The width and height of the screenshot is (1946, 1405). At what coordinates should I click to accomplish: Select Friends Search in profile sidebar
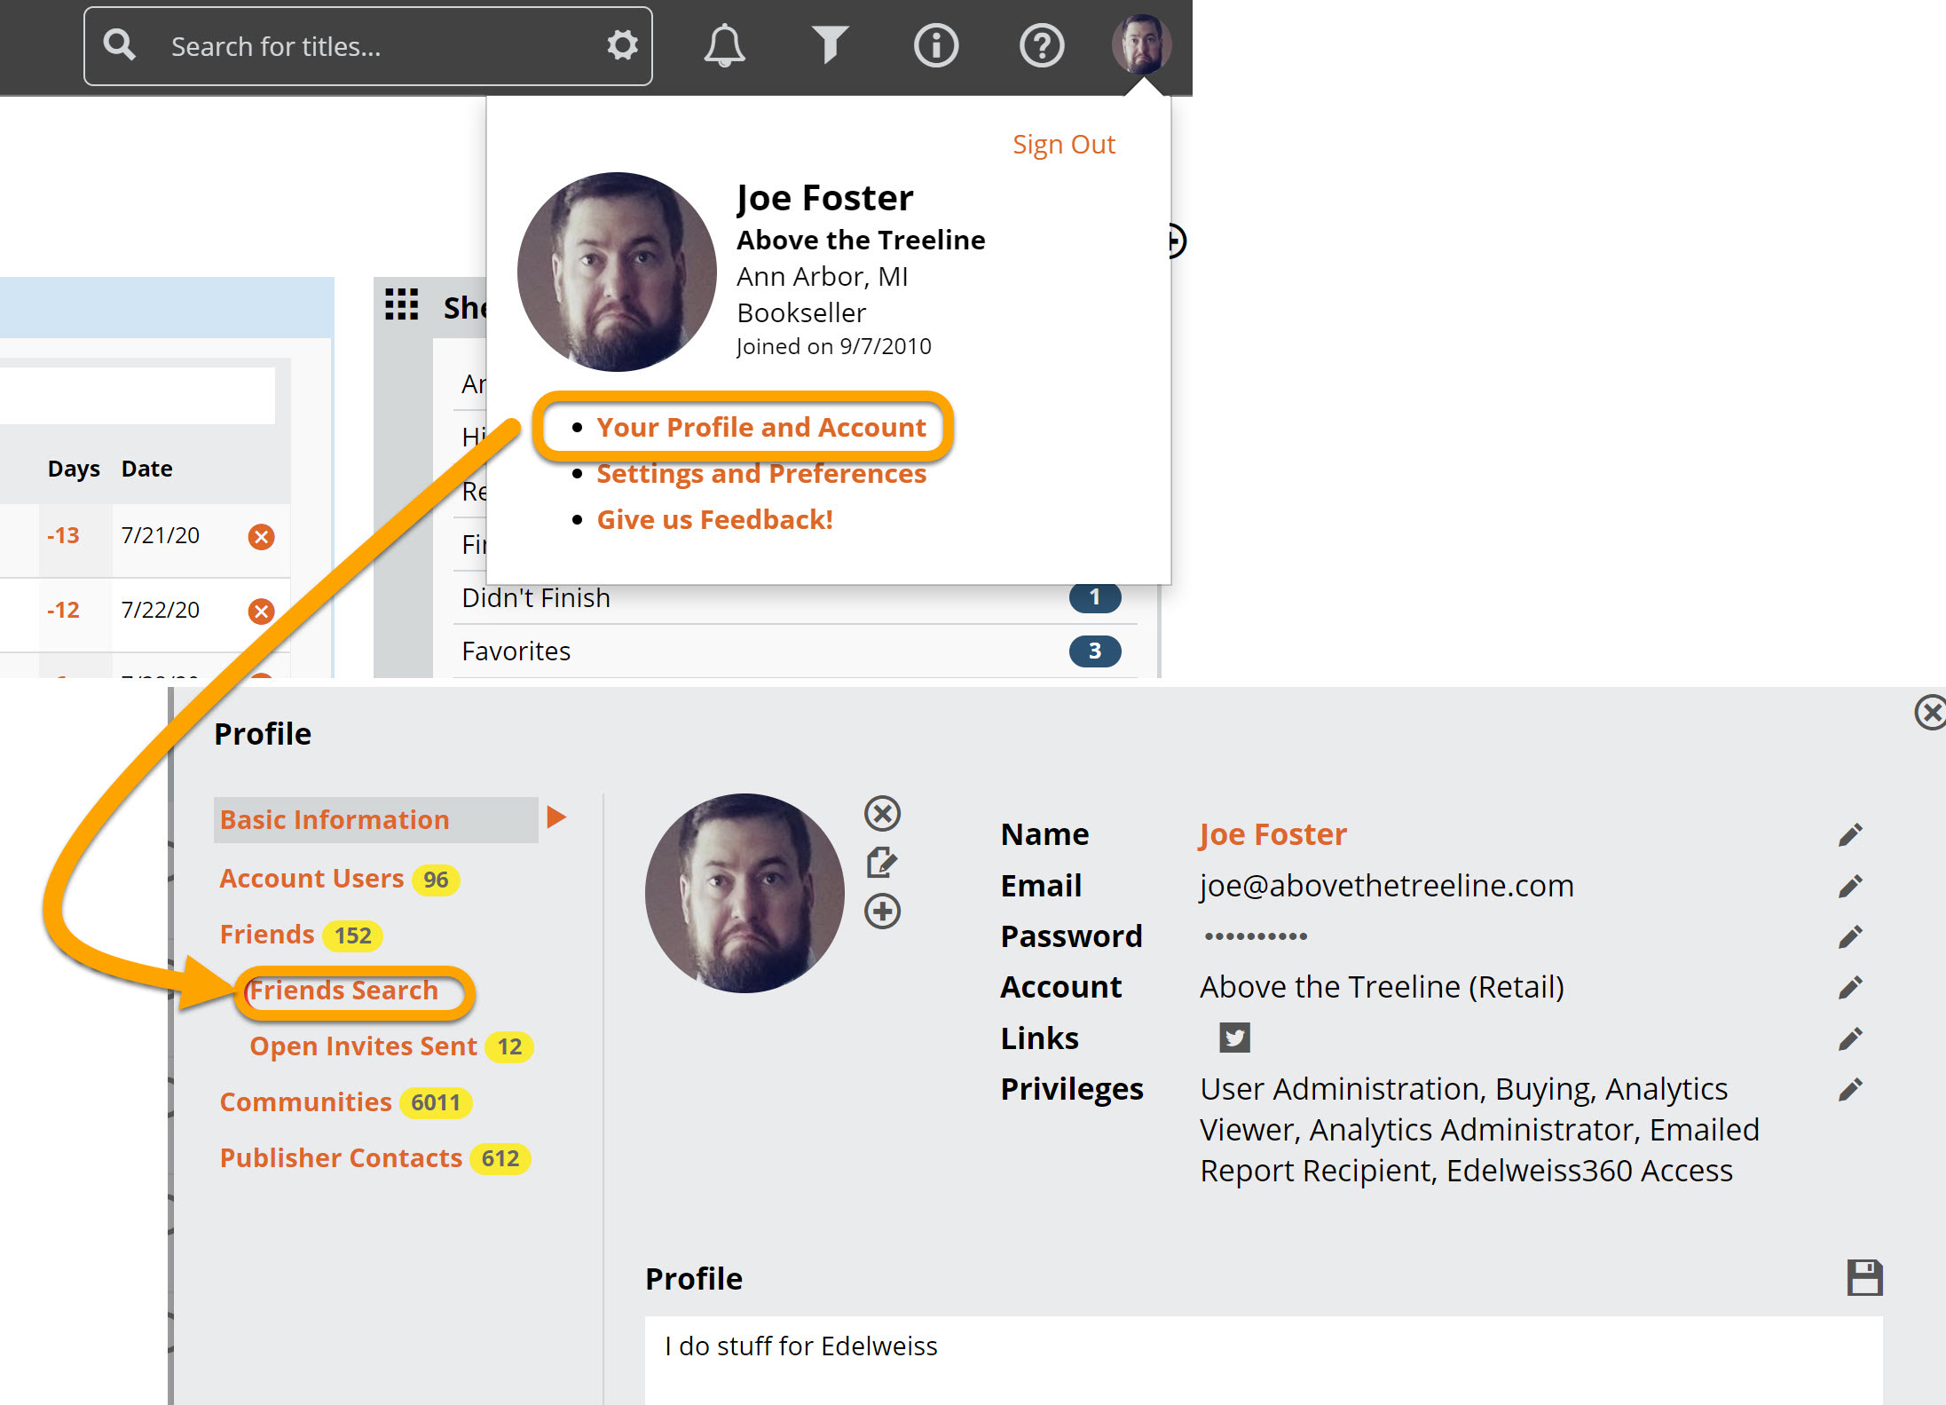point(344,991)
